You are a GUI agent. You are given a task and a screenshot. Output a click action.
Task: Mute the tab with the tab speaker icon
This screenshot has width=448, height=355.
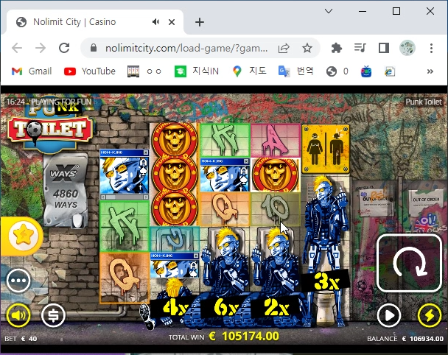pyautogui.click(x=155, y=21)
